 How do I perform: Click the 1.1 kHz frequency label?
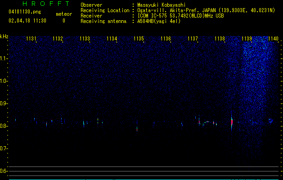point(4,58)
